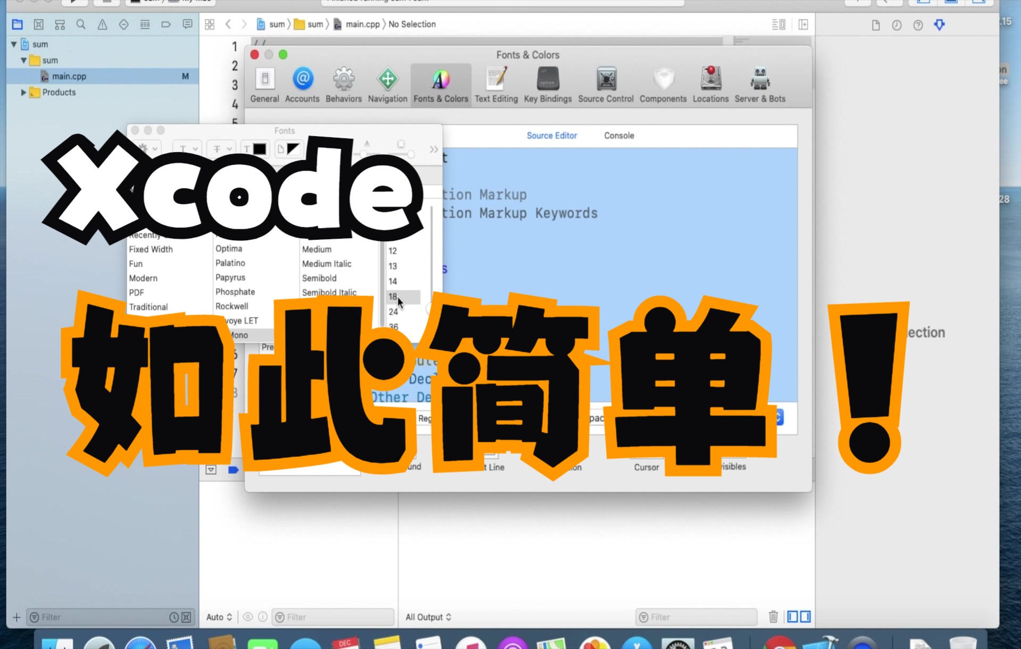Viewport: 1021px width, 649px height.
Task: Pick the Medium Italic typeface
Action: (x=327, y=264)
